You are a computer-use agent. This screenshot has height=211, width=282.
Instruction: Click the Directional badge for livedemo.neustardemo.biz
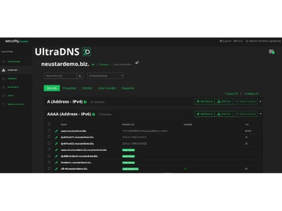(x=129, y=163)
